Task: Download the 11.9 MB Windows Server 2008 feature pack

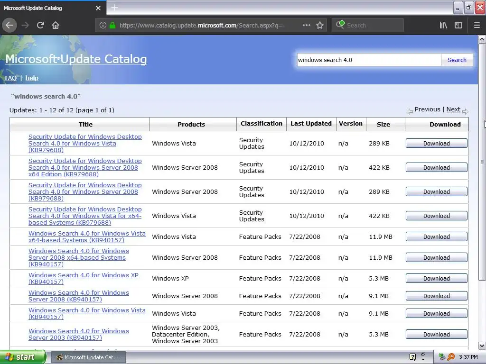Action: coord(437,257)
